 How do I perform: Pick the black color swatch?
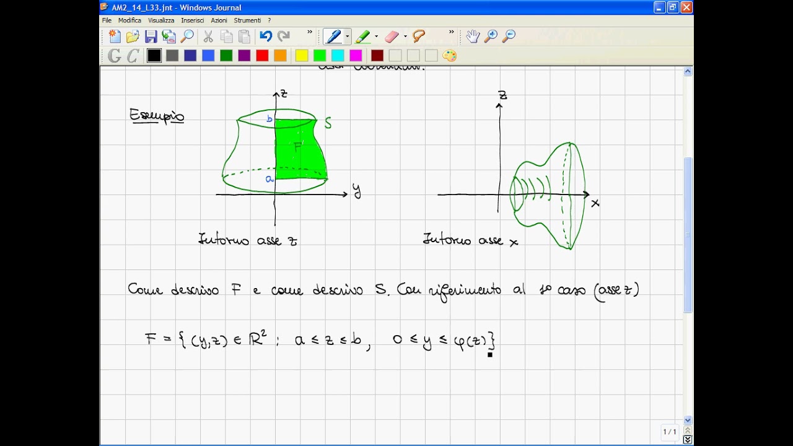[x=154, y=56]
